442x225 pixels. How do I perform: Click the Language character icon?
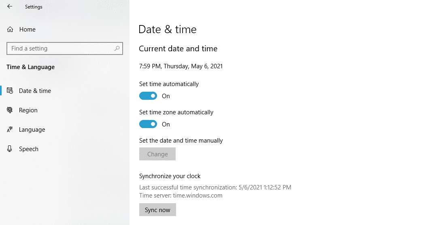point(10,130)
